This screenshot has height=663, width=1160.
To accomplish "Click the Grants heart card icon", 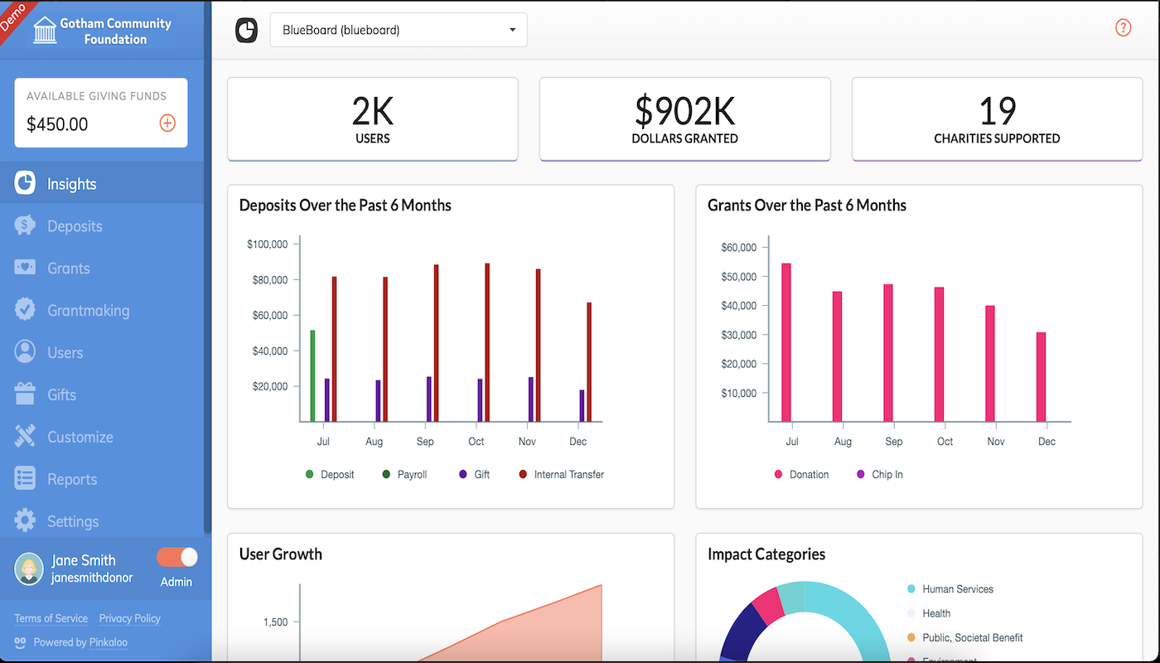I will (25, 268).
